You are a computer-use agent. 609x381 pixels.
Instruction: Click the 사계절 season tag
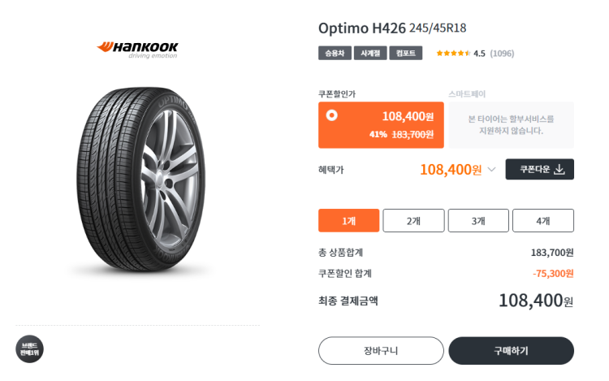point(369,54)
